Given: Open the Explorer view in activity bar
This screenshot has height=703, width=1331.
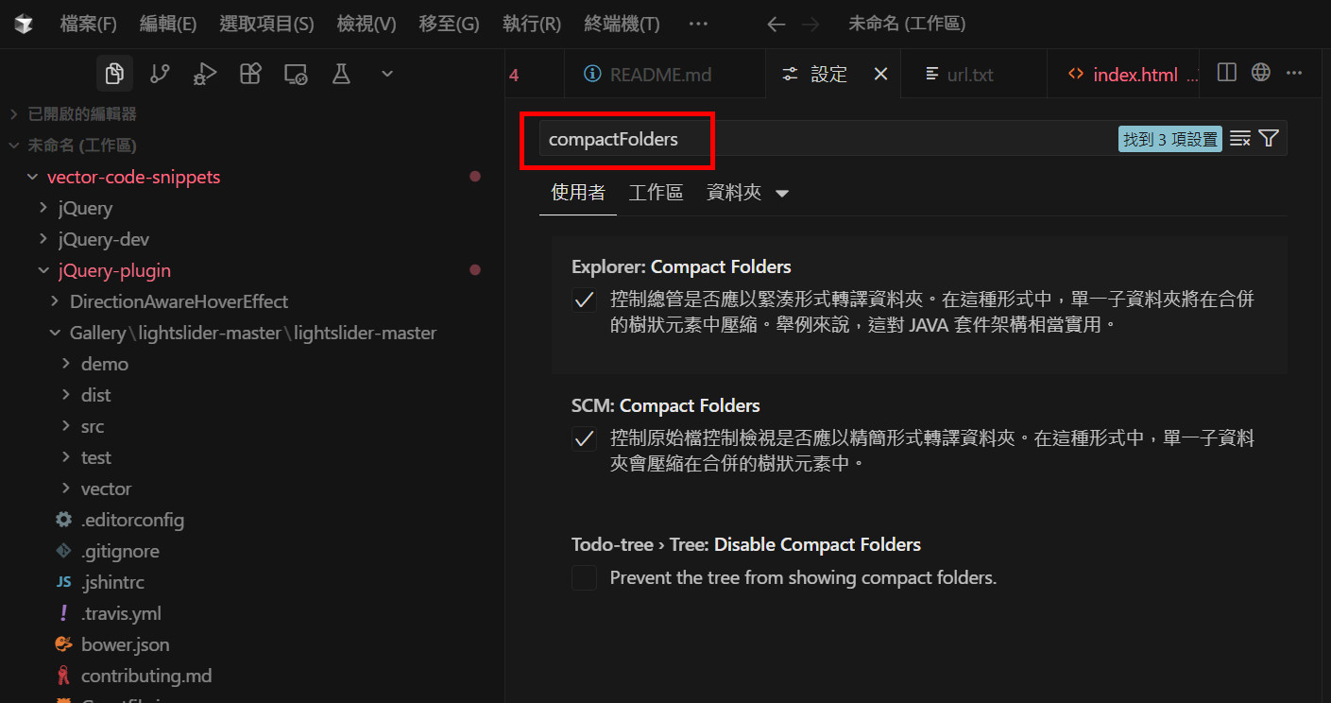Looking at the screenshot, I should click(114, 74).
